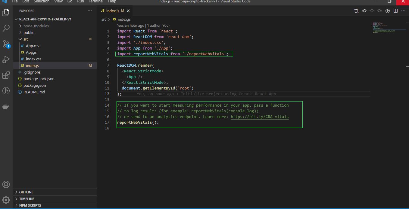Open the File menu

coord(15,2)
